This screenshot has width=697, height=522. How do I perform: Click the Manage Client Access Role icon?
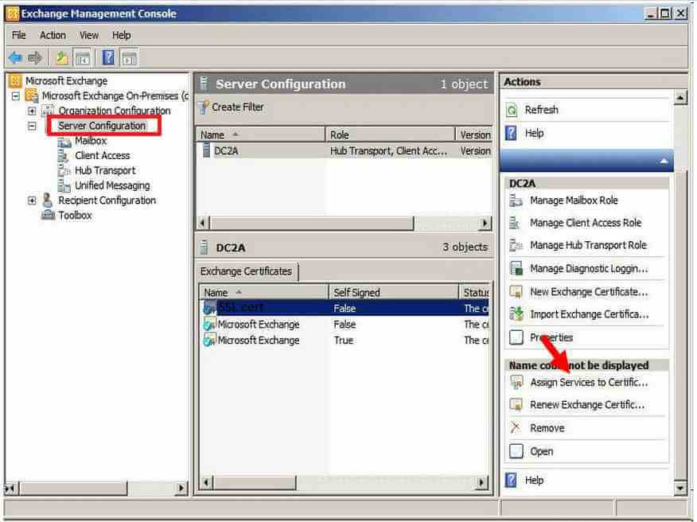click(516, 223)
